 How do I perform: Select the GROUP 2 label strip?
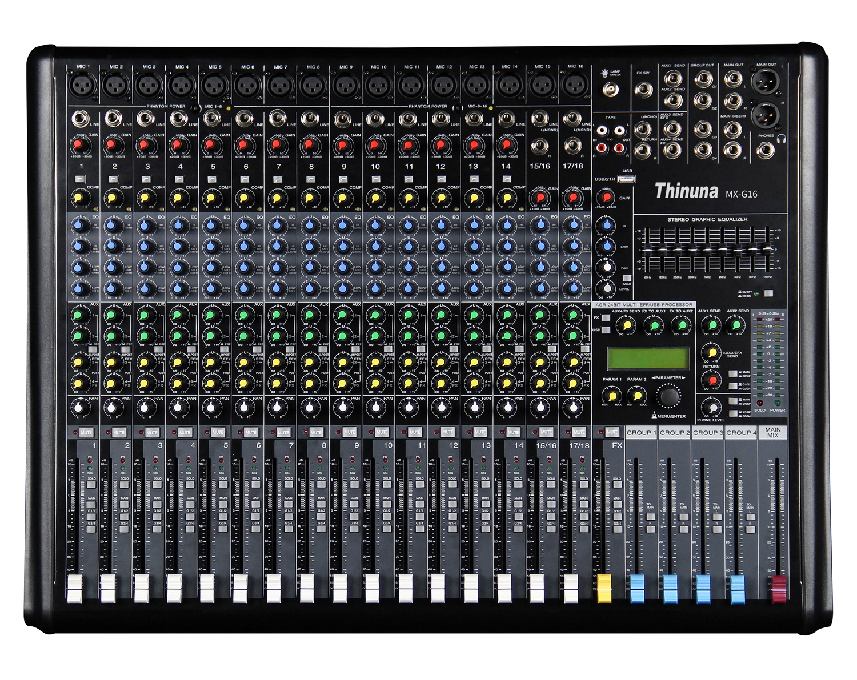click(x=674, y=433)
